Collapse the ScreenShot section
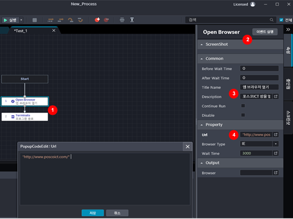This screenshot has width=293, height=219. [202, 44]
